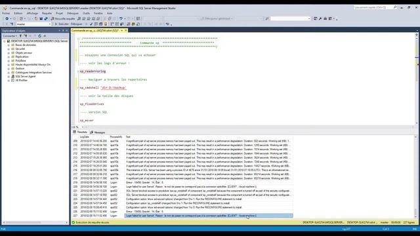Click the server node icon in Object Explorer
This screenshot has width=420, height=236.
9,41
